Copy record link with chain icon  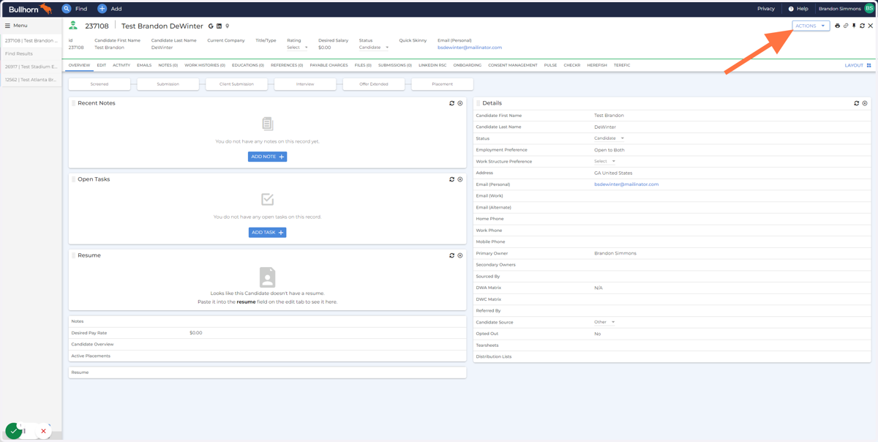pyautogui.click(x=846, y=26)
